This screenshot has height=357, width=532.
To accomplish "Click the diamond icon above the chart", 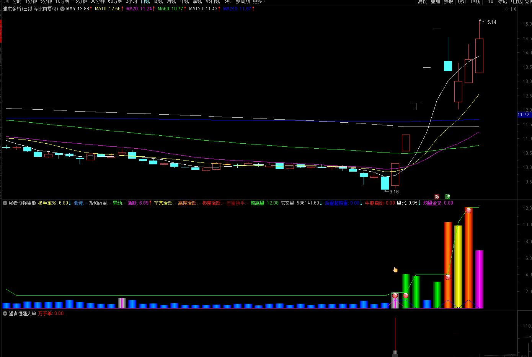I will click(x=506, y=9).
